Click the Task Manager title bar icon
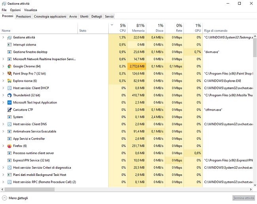 tap(4, 4)
